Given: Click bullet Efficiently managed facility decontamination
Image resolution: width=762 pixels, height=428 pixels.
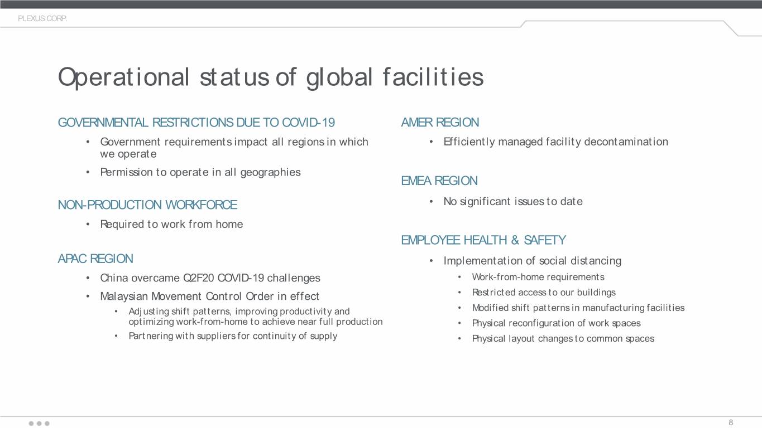Looking at the screenshot, I should [x=555, y=142].
